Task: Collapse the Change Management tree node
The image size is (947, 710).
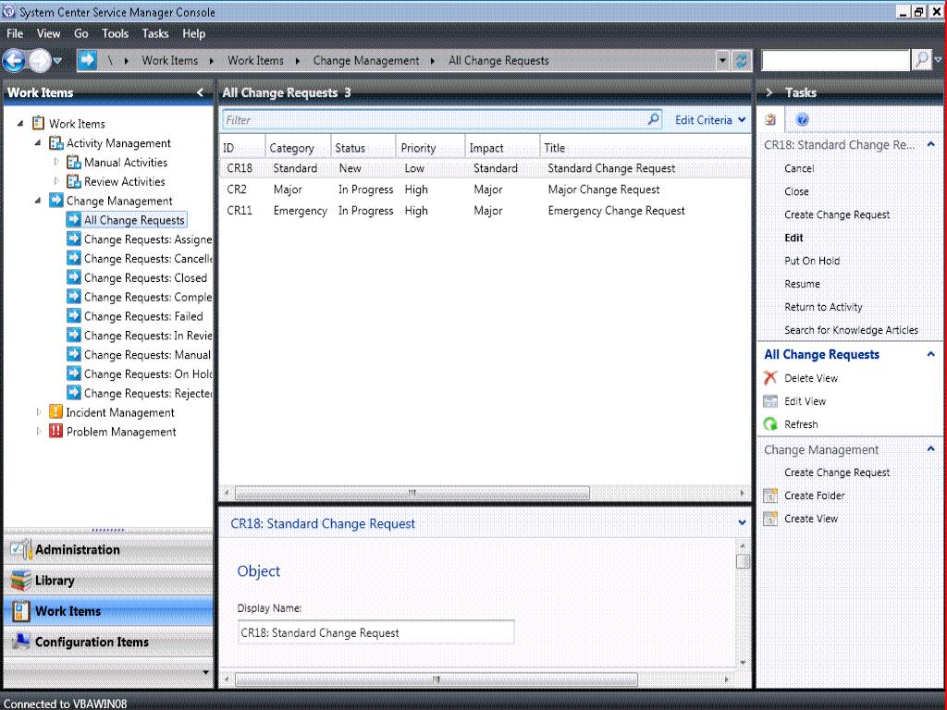Action: (38, 201)
